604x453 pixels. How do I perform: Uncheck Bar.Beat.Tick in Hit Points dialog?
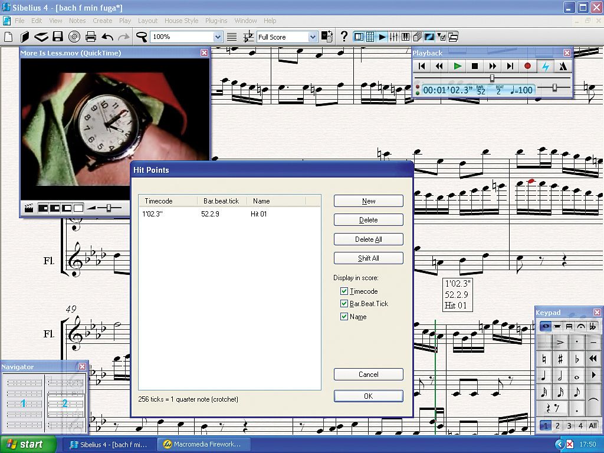tap(344, 304)
